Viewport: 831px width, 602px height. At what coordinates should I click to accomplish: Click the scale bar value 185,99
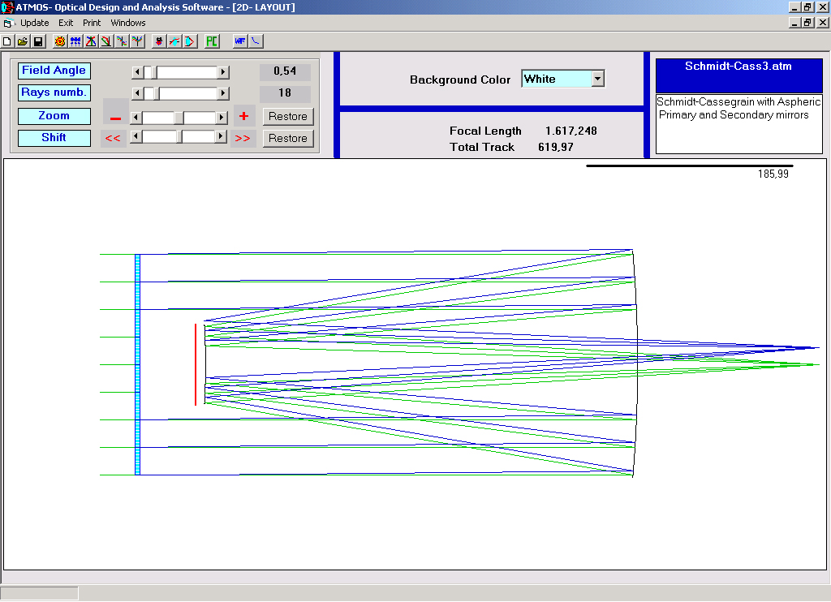coord(773,174)
